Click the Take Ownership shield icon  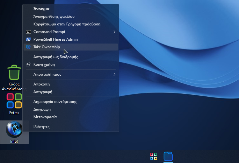[x=28, y=47]
